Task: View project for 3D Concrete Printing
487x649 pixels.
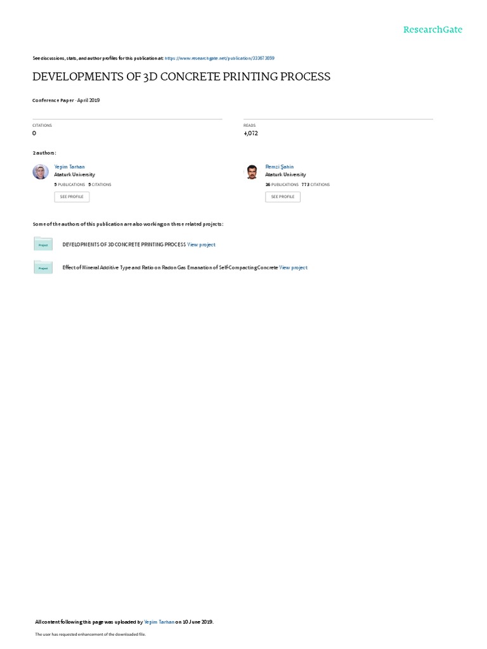Action: coord(201,245)
